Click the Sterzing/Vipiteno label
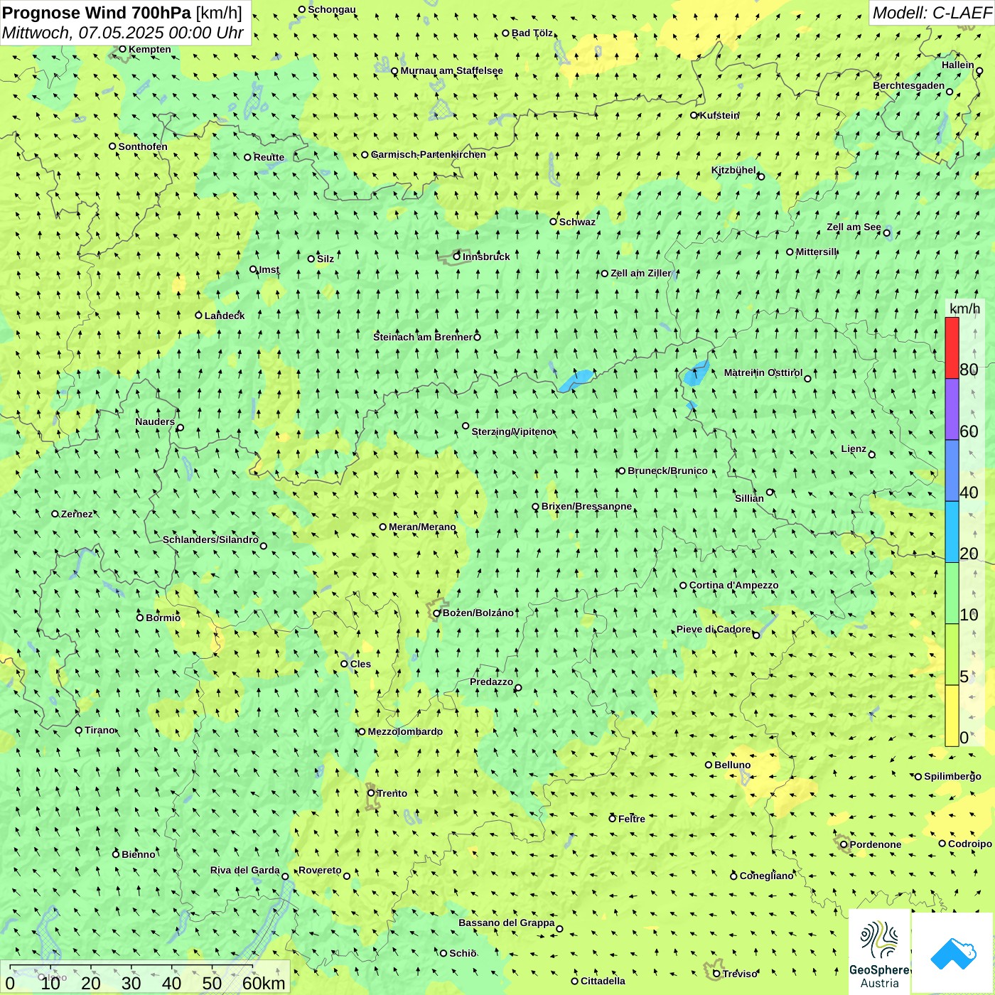The image size is (995, 995). 512,431
